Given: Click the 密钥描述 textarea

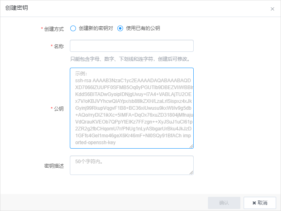Looking at the screenshot, I should tap(132, 165).
